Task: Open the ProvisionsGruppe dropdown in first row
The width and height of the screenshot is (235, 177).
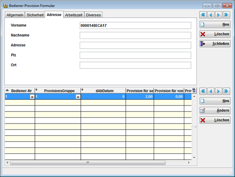Action: [78, 97]
